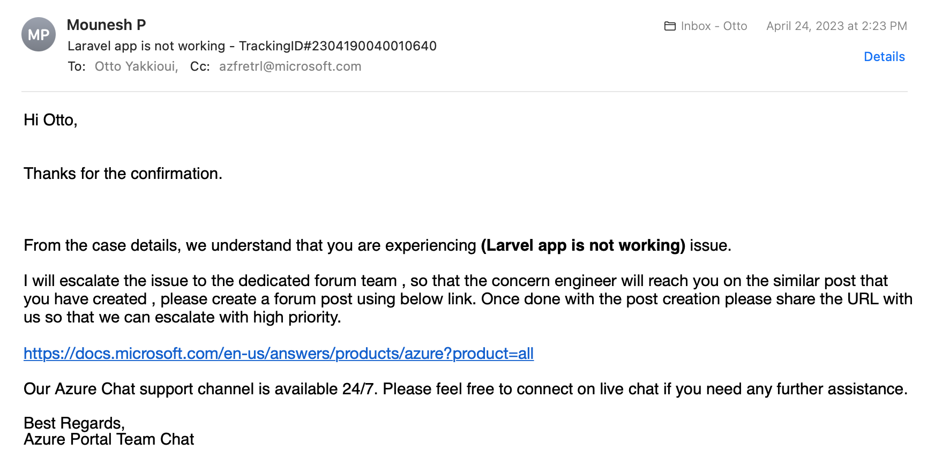927x465 pixels.
Task: Click the Azure Chat support 24/7 sentence
Action: [x=466, y=389]
